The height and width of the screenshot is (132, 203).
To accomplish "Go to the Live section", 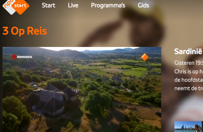I will click(73, 5).
